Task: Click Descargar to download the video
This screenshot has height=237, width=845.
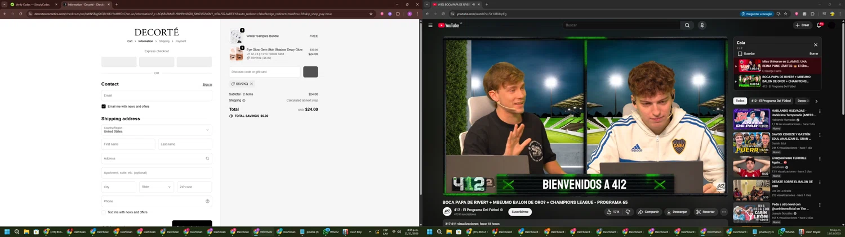Action: pos(677,212)
